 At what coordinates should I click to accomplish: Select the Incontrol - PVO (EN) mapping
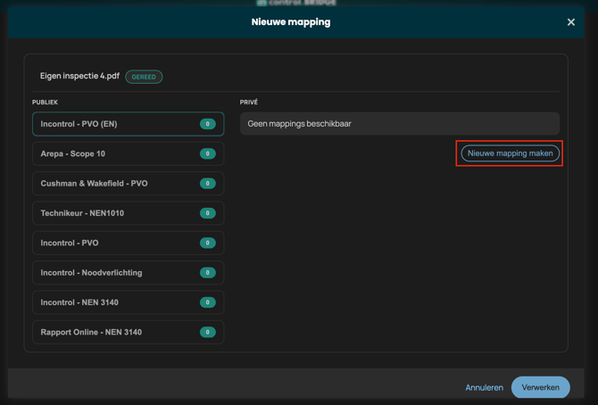tap(116, 124)
